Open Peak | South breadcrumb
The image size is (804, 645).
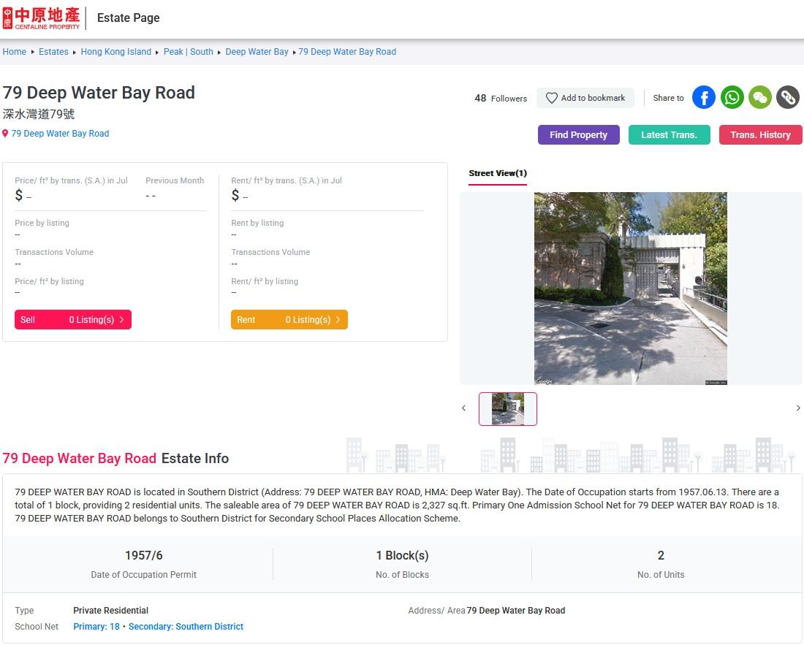point(188,52)
